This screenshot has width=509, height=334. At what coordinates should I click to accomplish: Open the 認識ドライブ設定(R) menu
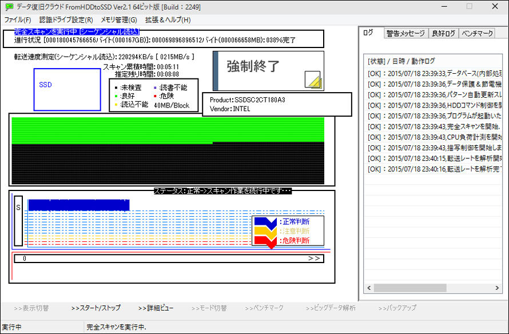click(x=66, y=20)
